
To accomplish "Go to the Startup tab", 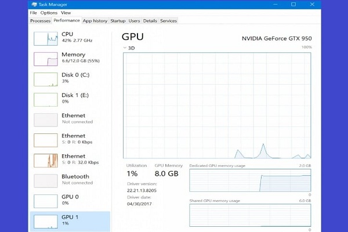I will click(x=118, y=21).
